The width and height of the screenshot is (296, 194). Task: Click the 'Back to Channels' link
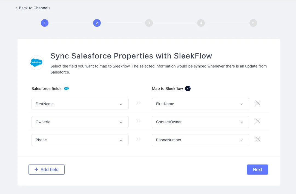pos(35,8)
